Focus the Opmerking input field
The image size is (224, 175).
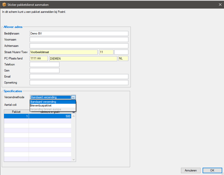tap(79, 83)
